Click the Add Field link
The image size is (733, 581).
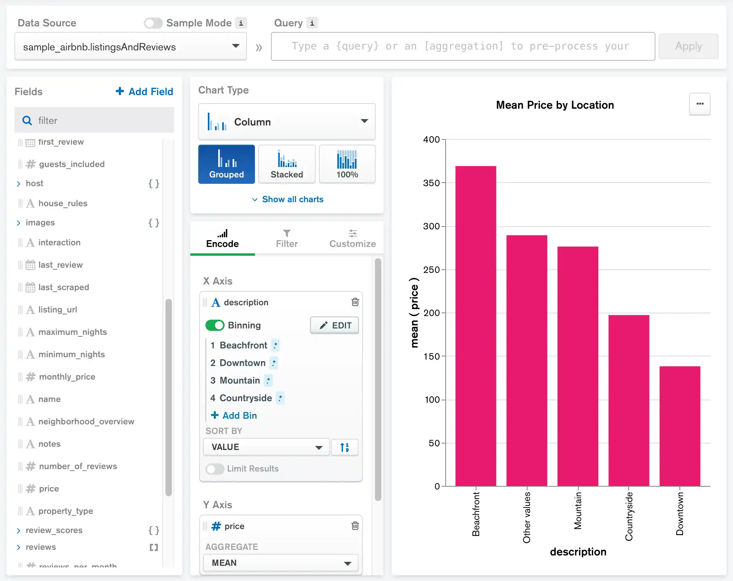144,92
